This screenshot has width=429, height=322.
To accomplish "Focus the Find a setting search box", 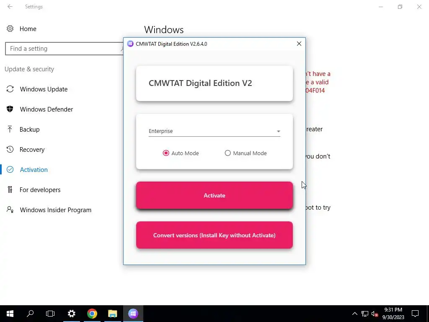I will (64, 49).
